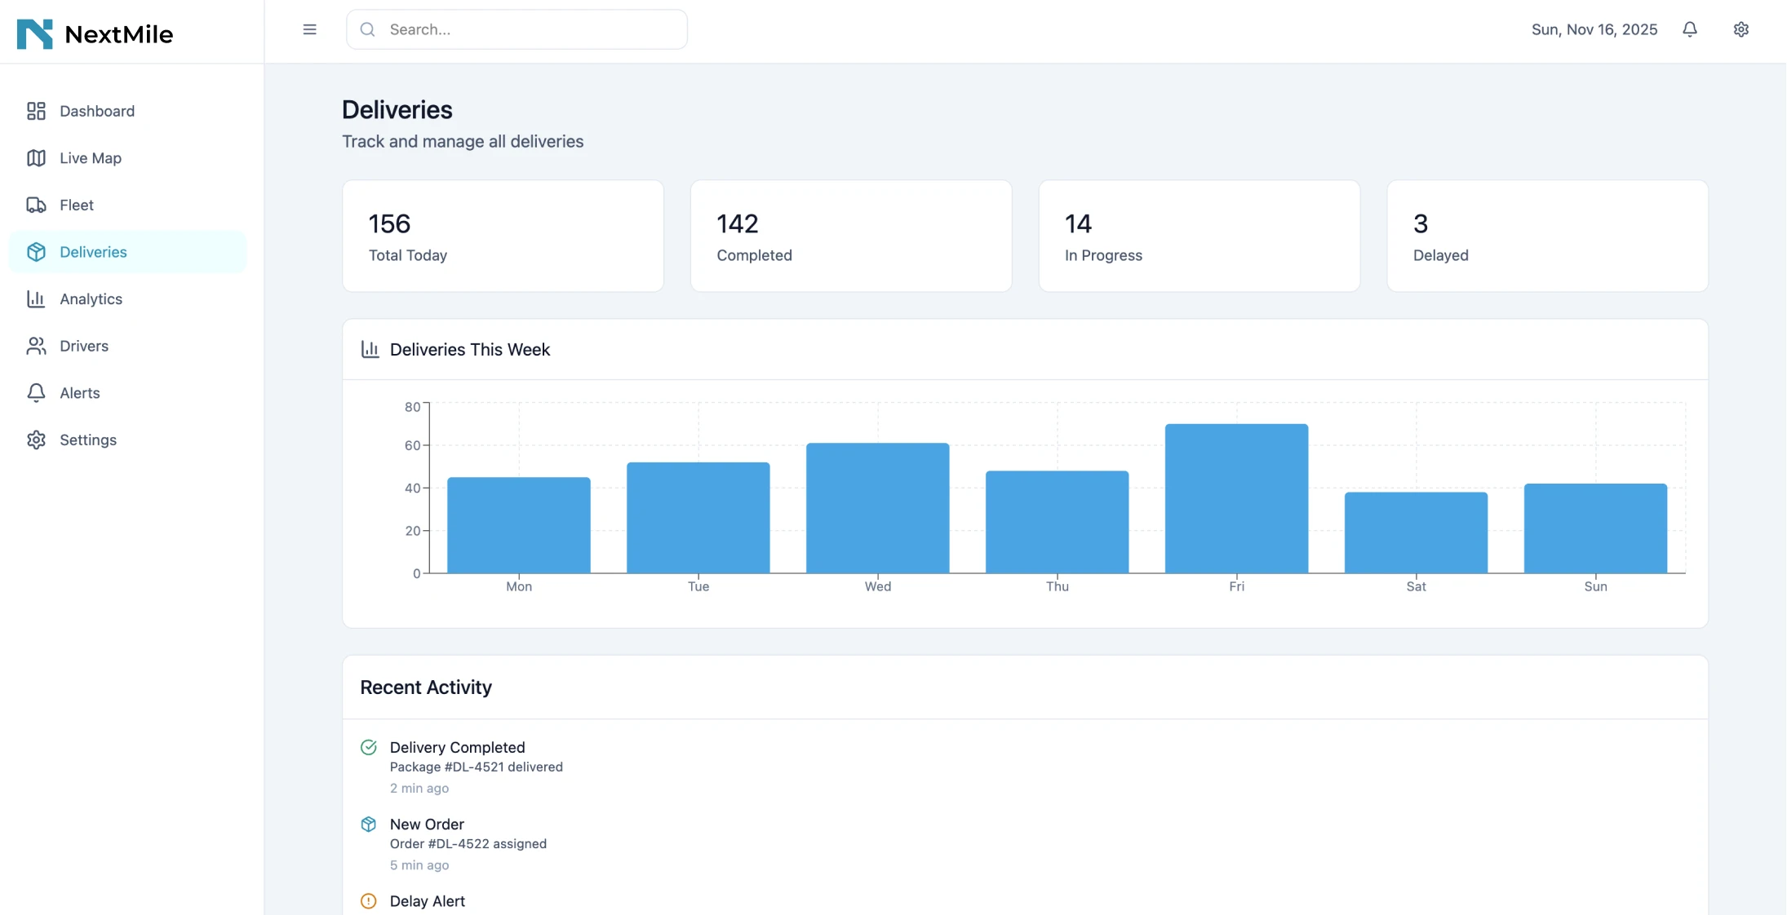Click the Delay Alert warning icon
The image size is (1787, 915).
369,901
